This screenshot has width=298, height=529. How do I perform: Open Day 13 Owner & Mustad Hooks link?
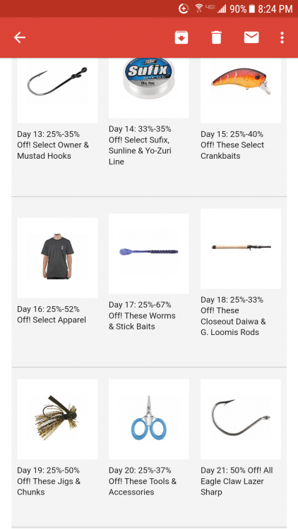pos(53,145)
